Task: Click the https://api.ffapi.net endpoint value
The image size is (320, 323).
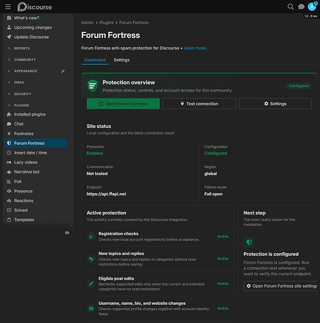Action: [106, 194]
